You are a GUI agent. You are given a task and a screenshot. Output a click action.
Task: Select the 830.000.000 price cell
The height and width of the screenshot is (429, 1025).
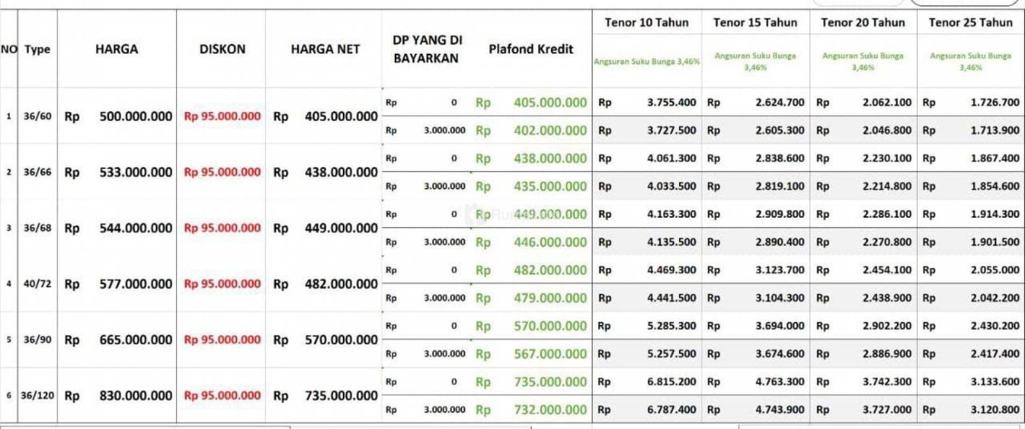pyautogui.click(x=135, y=396)
